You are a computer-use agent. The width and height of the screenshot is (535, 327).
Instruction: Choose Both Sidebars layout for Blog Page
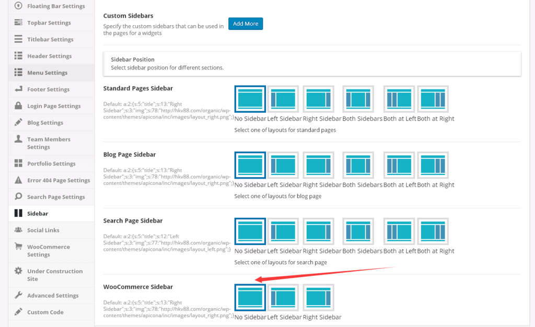358,166
